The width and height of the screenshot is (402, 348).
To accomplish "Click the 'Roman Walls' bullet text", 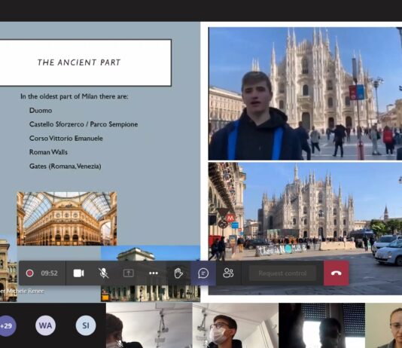I will (x=48, y=152).
